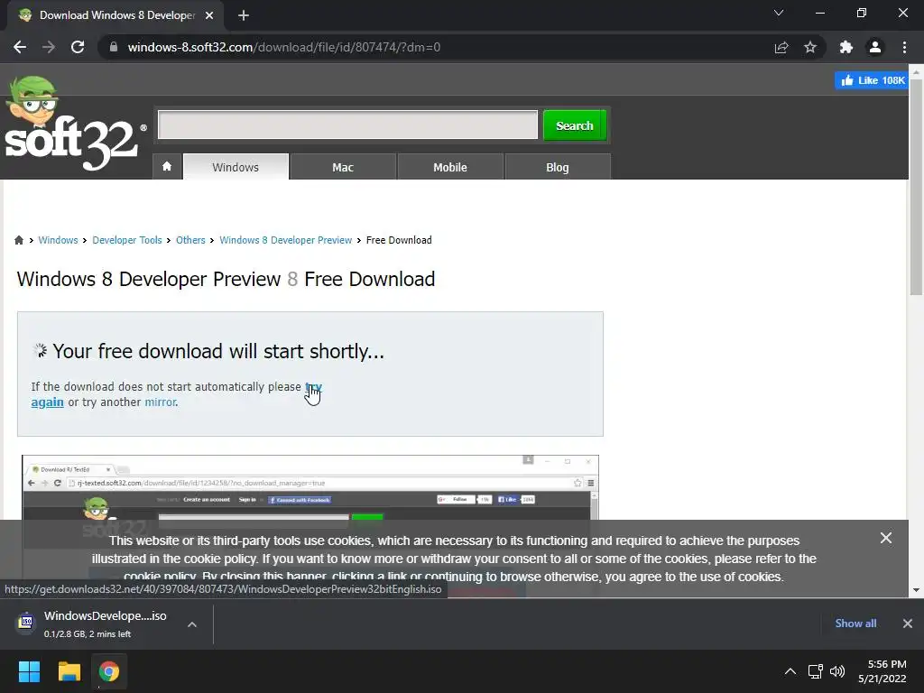Click Show all downloads

tap(855, 623)
